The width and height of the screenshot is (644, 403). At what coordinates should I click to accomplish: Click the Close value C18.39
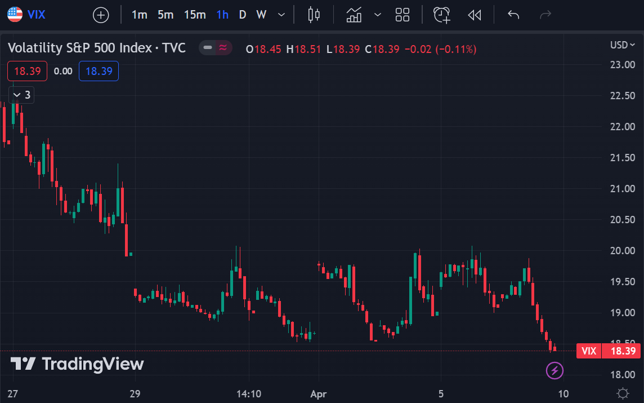pos(382,50)
